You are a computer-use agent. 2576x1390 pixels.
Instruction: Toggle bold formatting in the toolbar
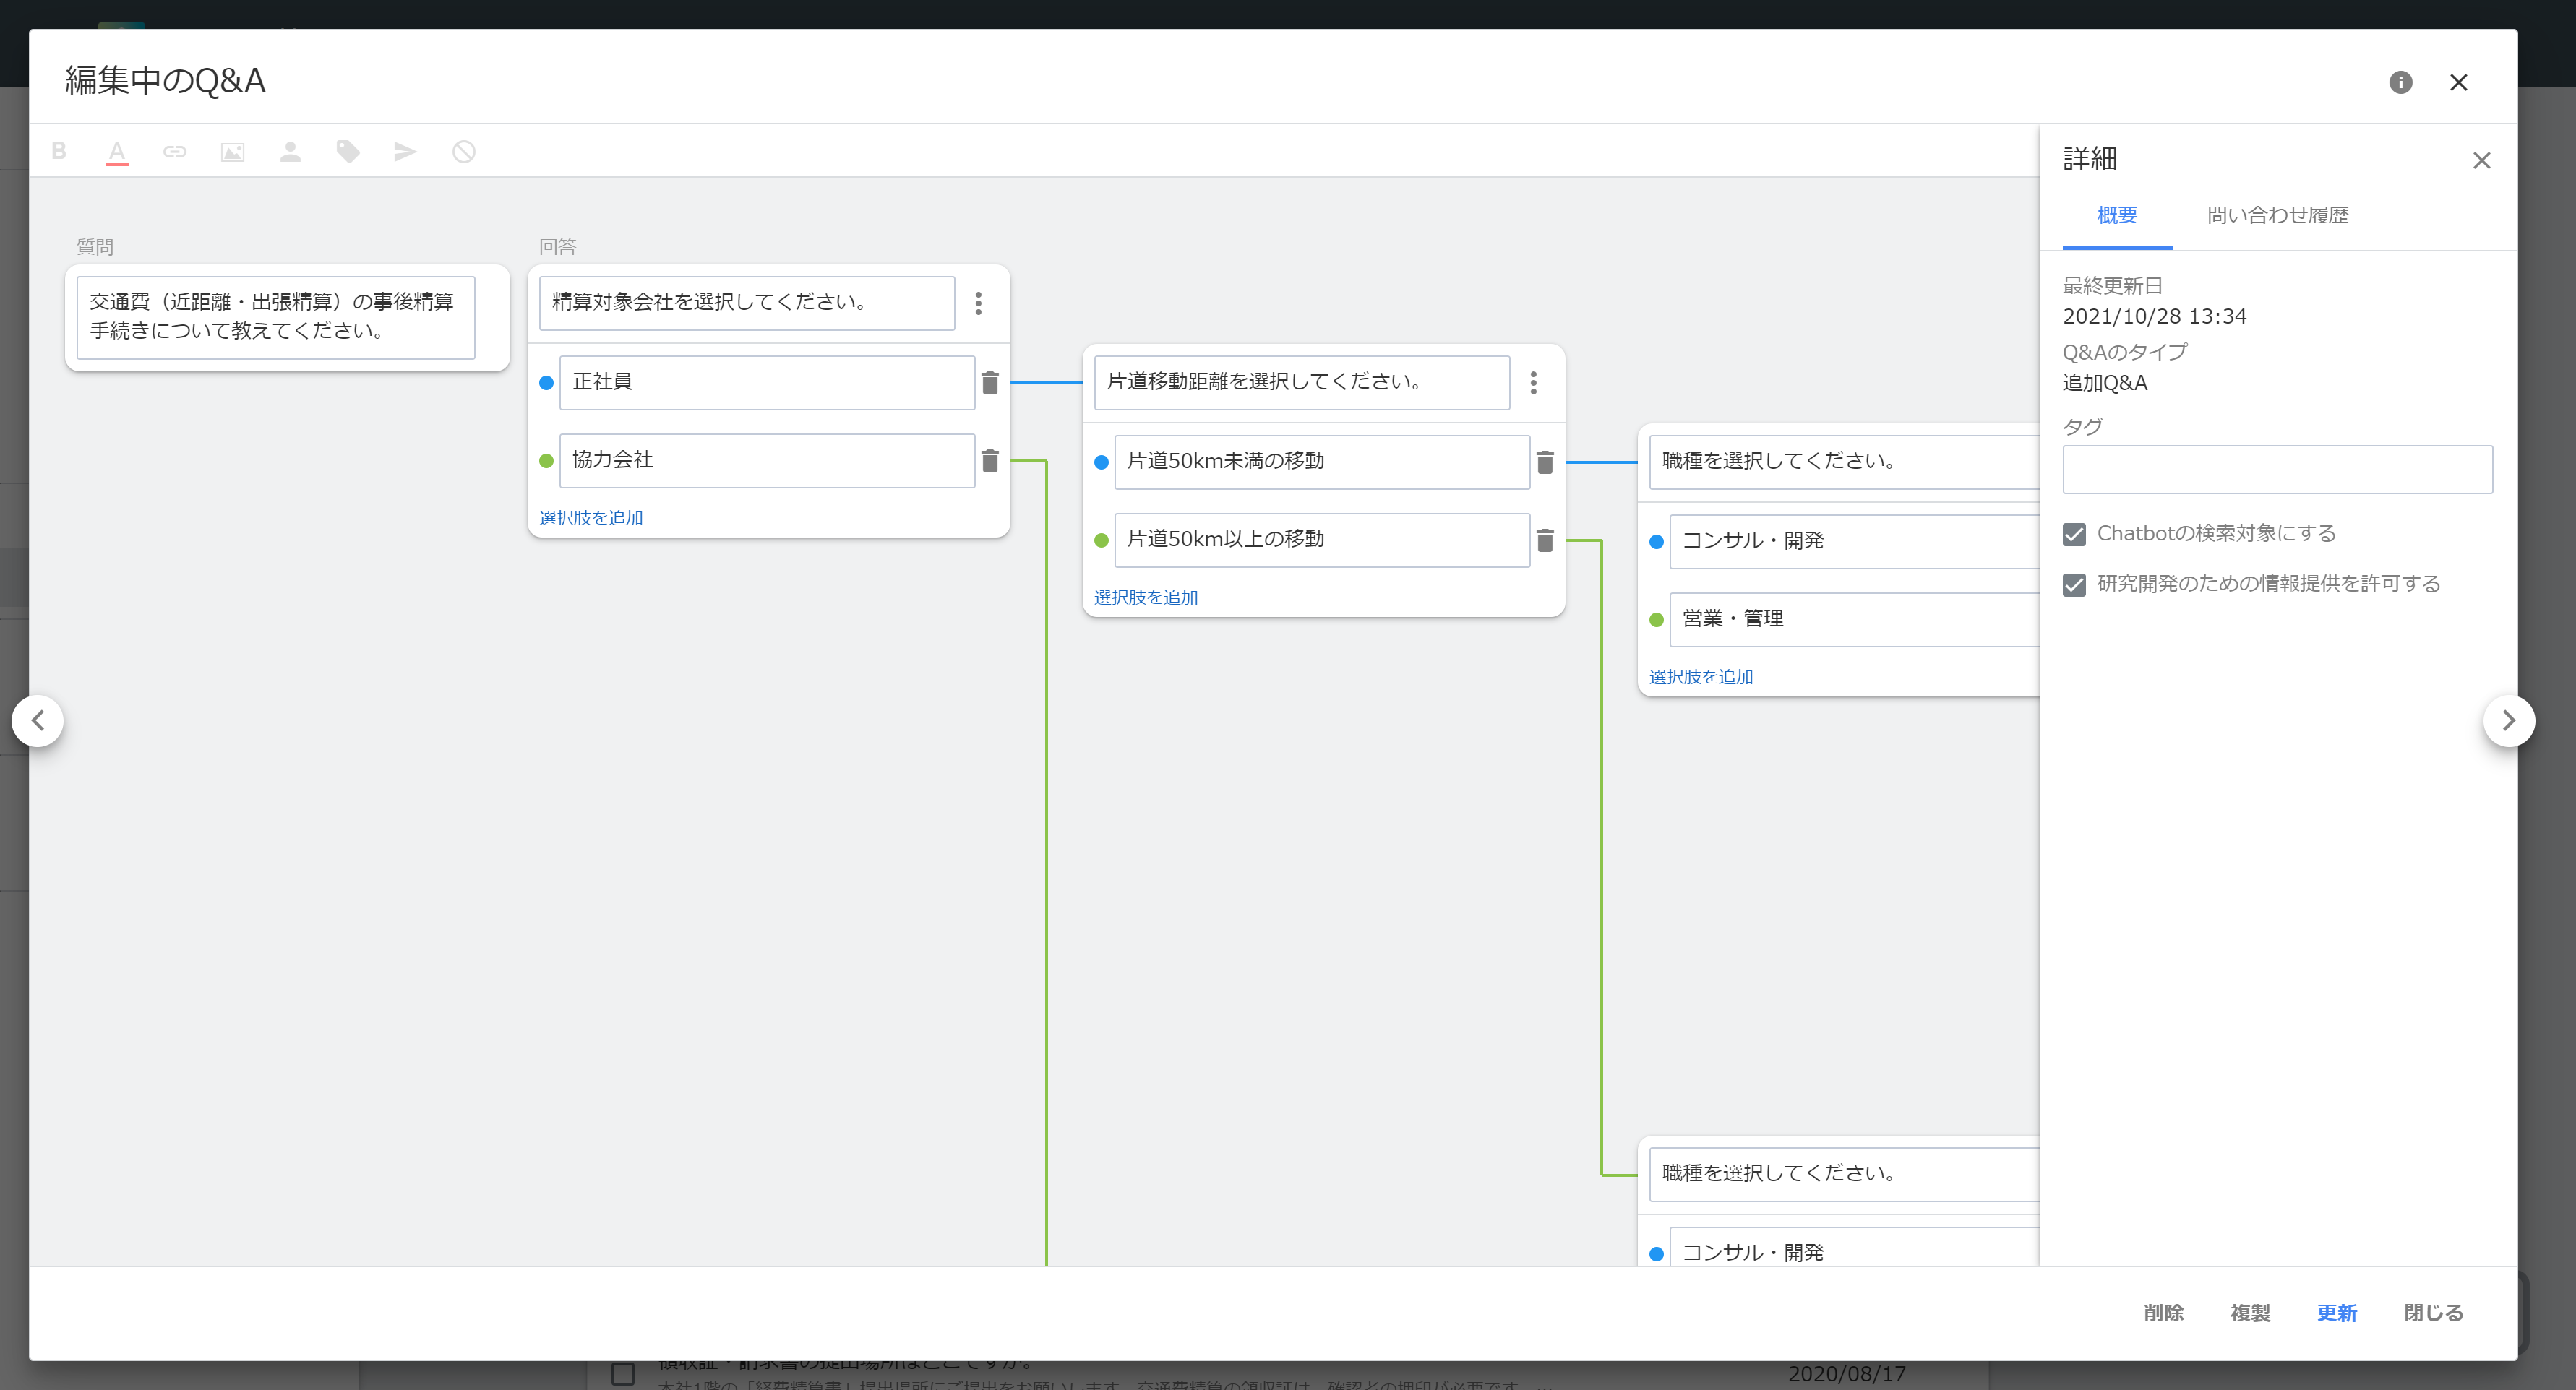[x=59, y=151]
